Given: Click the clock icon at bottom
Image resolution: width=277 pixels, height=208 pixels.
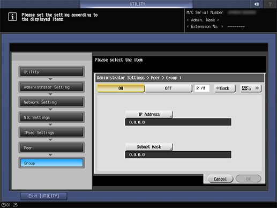Looking at the screenshot, I should point(3,205).
